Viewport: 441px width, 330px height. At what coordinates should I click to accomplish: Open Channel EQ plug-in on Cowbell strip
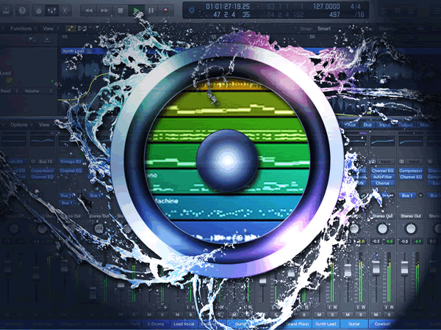pos(411,177)
